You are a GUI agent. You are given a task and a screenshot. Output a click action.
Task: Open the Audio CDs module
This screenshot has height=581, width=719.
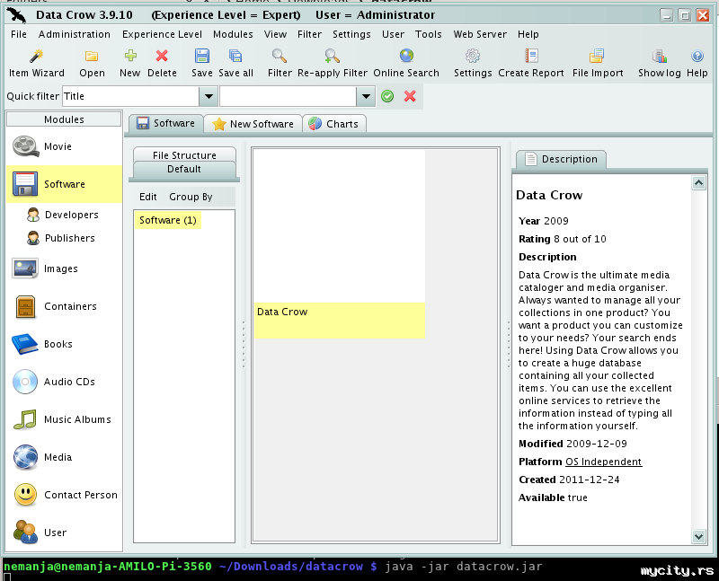68,382
